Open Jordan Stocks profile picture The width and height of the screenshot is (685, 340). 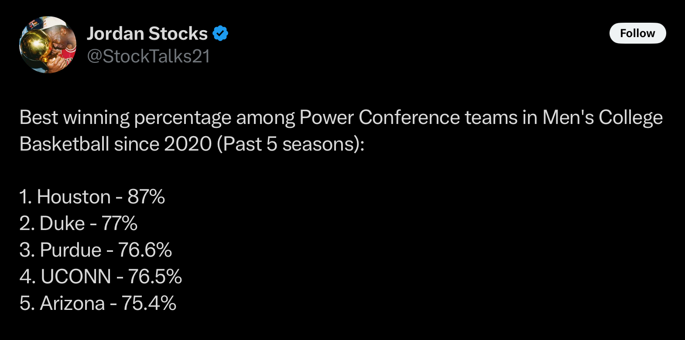tap(48, 45)
